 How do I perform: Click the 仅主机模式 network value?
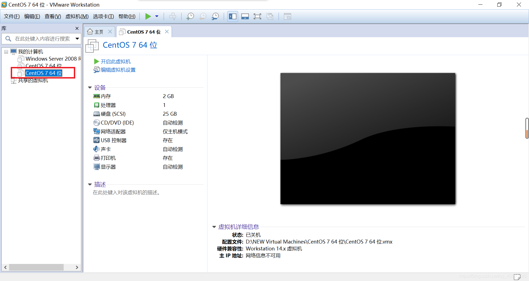click(x=175, y=132)
